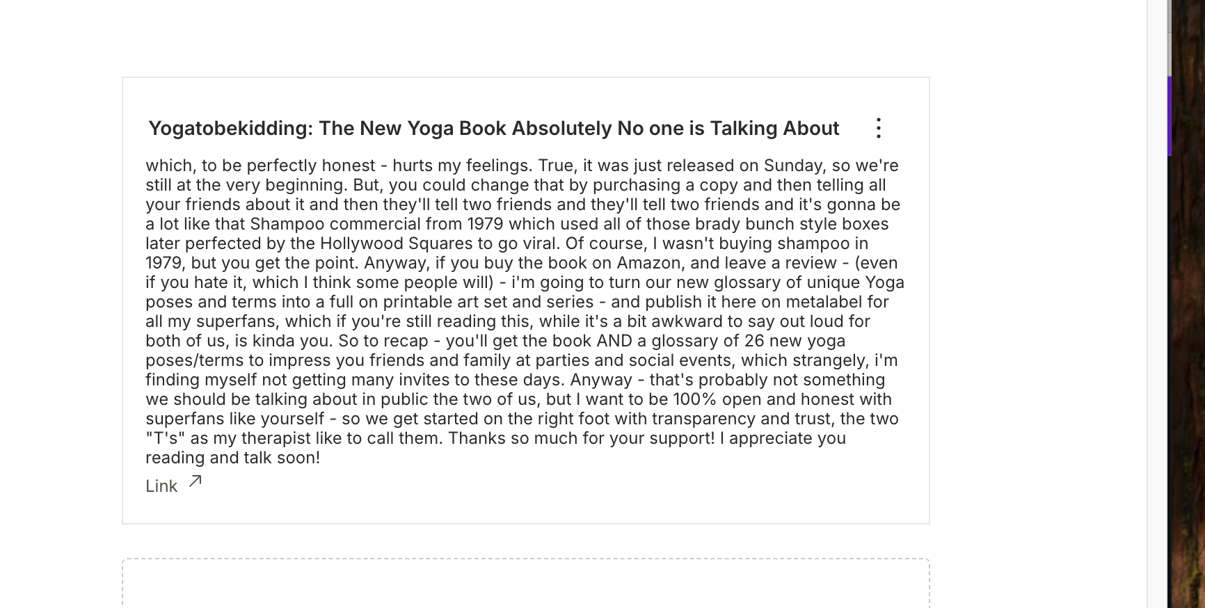This screenshot has height=608, width=1205.
Task: Click the Yogatobekidding post title heading
Action: click(494, 128)
